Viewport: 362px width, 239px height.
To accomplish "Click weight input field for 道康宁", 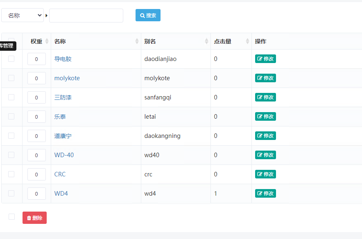I will click(36, 136).
